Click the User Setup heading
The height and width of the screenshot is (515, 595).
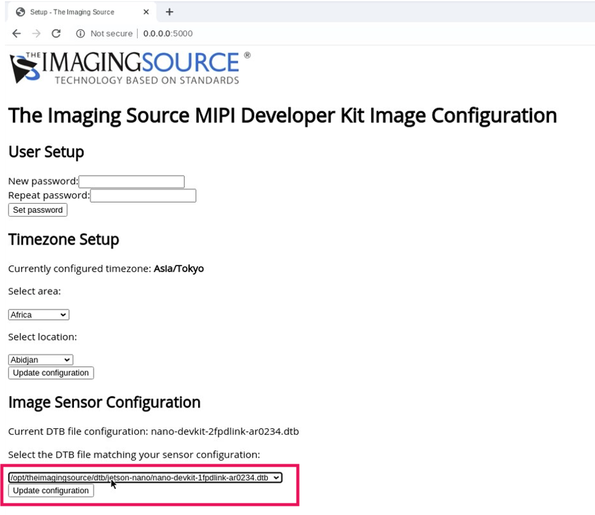46,152
